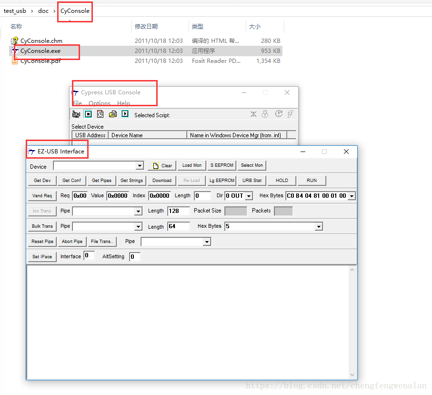Click the Select Mon button

[252, 165]
